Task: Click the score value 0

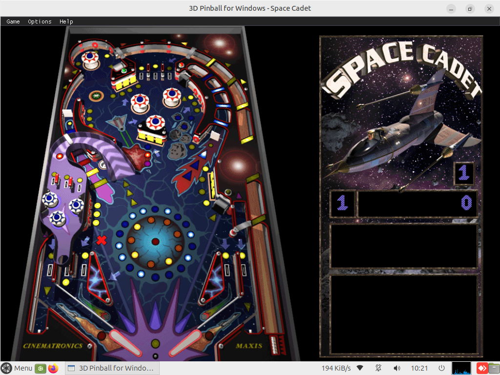Action: coord(466,203)
